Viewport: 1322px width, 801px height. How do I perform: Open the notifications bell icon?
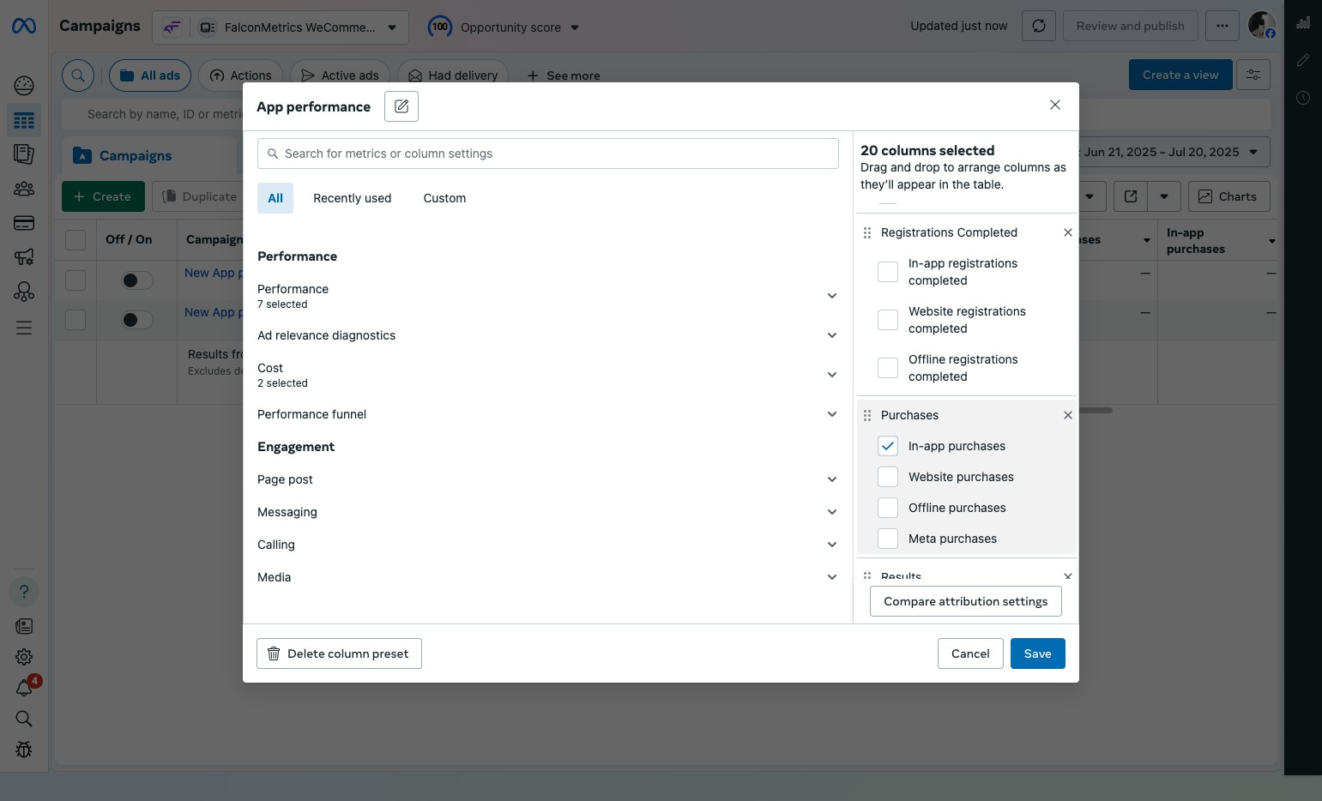(x=24, y=688)
